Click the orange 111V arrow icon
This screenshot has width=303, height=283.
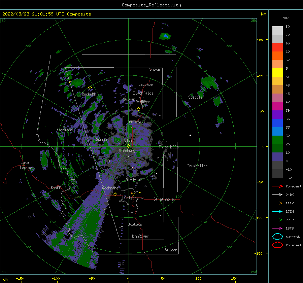[277, 203]
